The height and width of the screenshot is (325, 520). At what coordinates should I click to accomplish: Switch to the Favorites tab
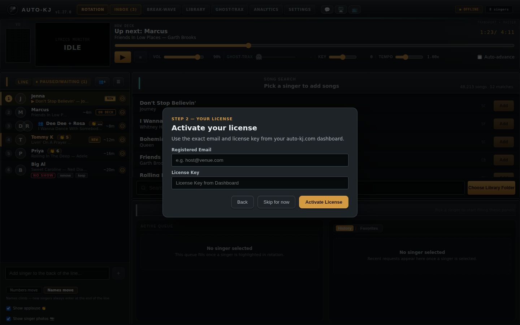tap(369, 228)
